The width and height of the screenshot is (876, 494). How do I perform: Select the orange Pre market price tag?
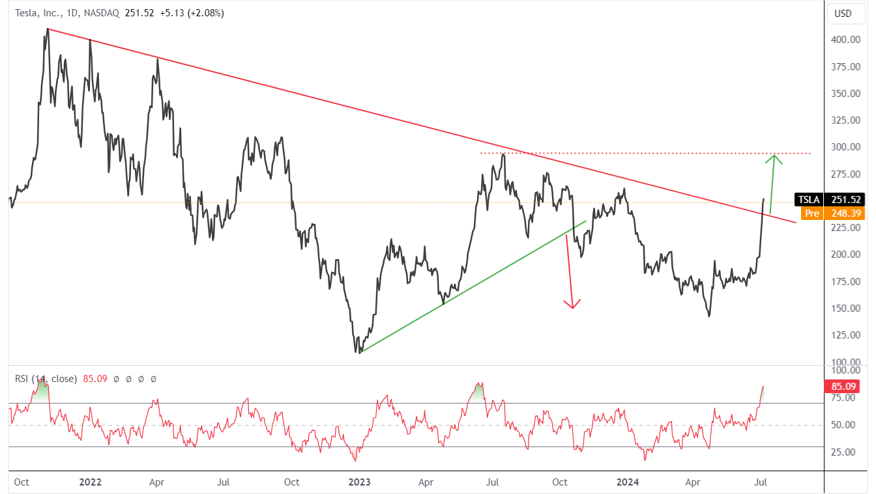point(832,213)
